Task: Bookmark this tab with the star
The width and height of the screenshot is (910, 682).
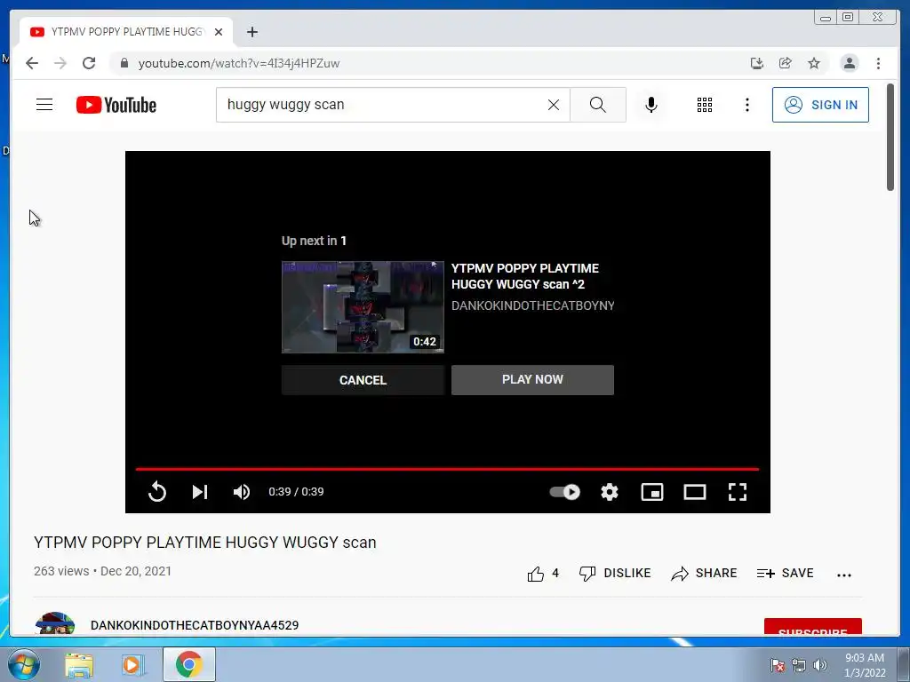Action: [814, 63]
